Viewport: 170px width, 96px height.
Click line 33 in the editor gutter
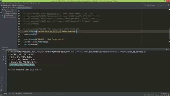pos(19,31)
